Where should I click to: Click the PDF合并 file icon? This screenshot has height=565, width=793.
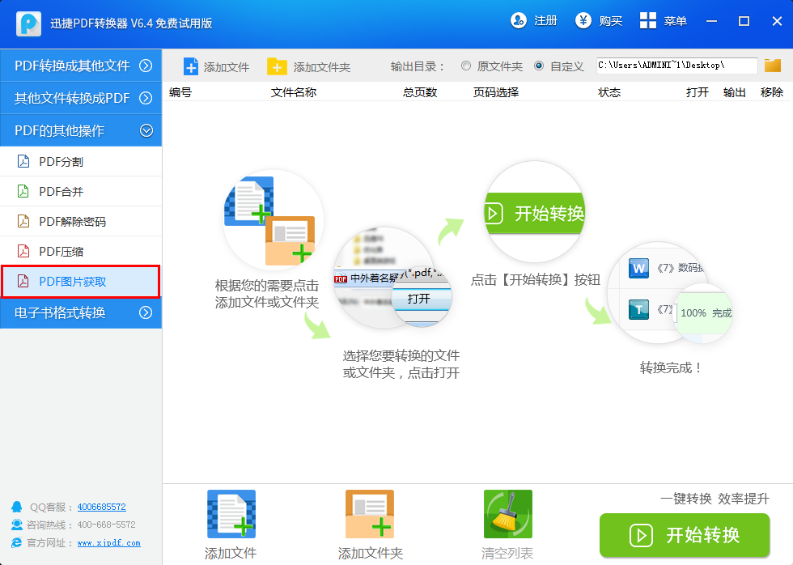(x=23, y=191)
